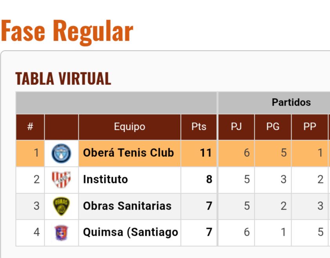Click the PP column header
Image resolution: width=330 pixels, height=258 pixels.
click(310, 127)
